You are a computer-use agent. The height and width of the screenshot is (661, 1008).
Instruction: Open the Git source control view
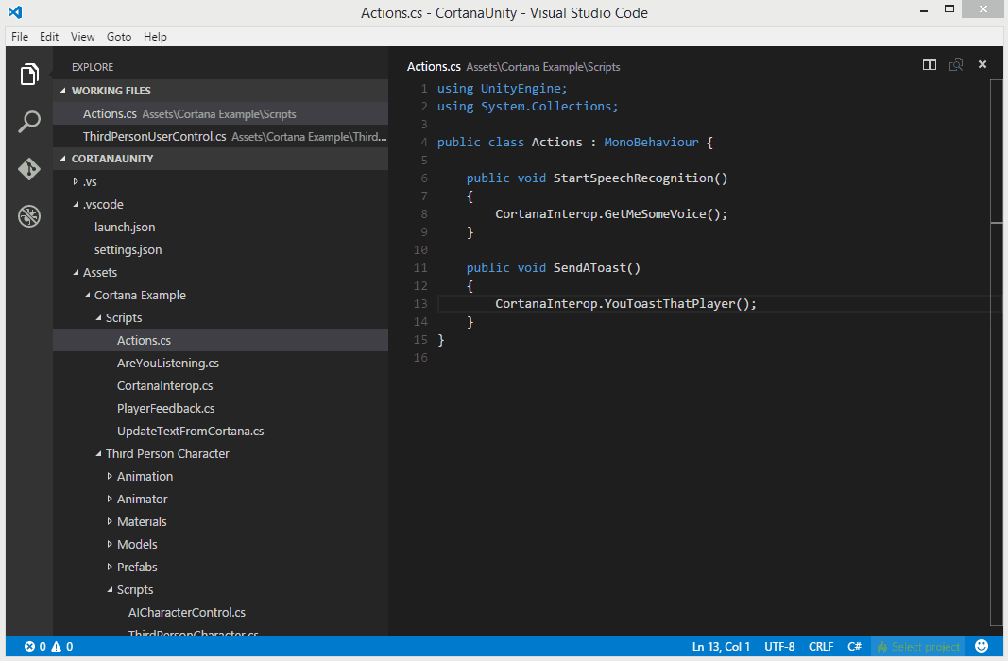(x=29, y=169)
